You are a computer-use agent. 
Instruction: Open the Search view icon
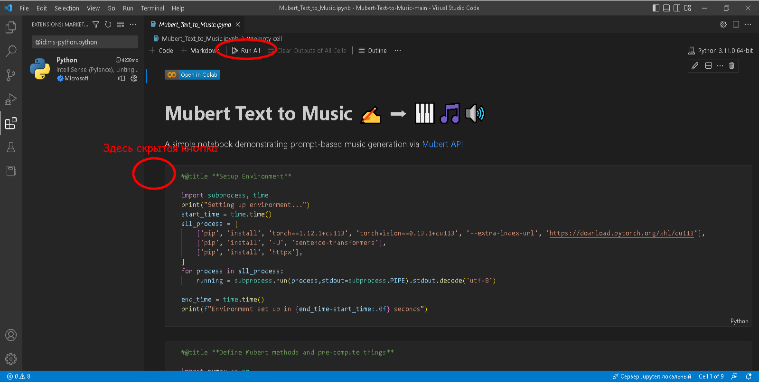(x=10, y=51)
